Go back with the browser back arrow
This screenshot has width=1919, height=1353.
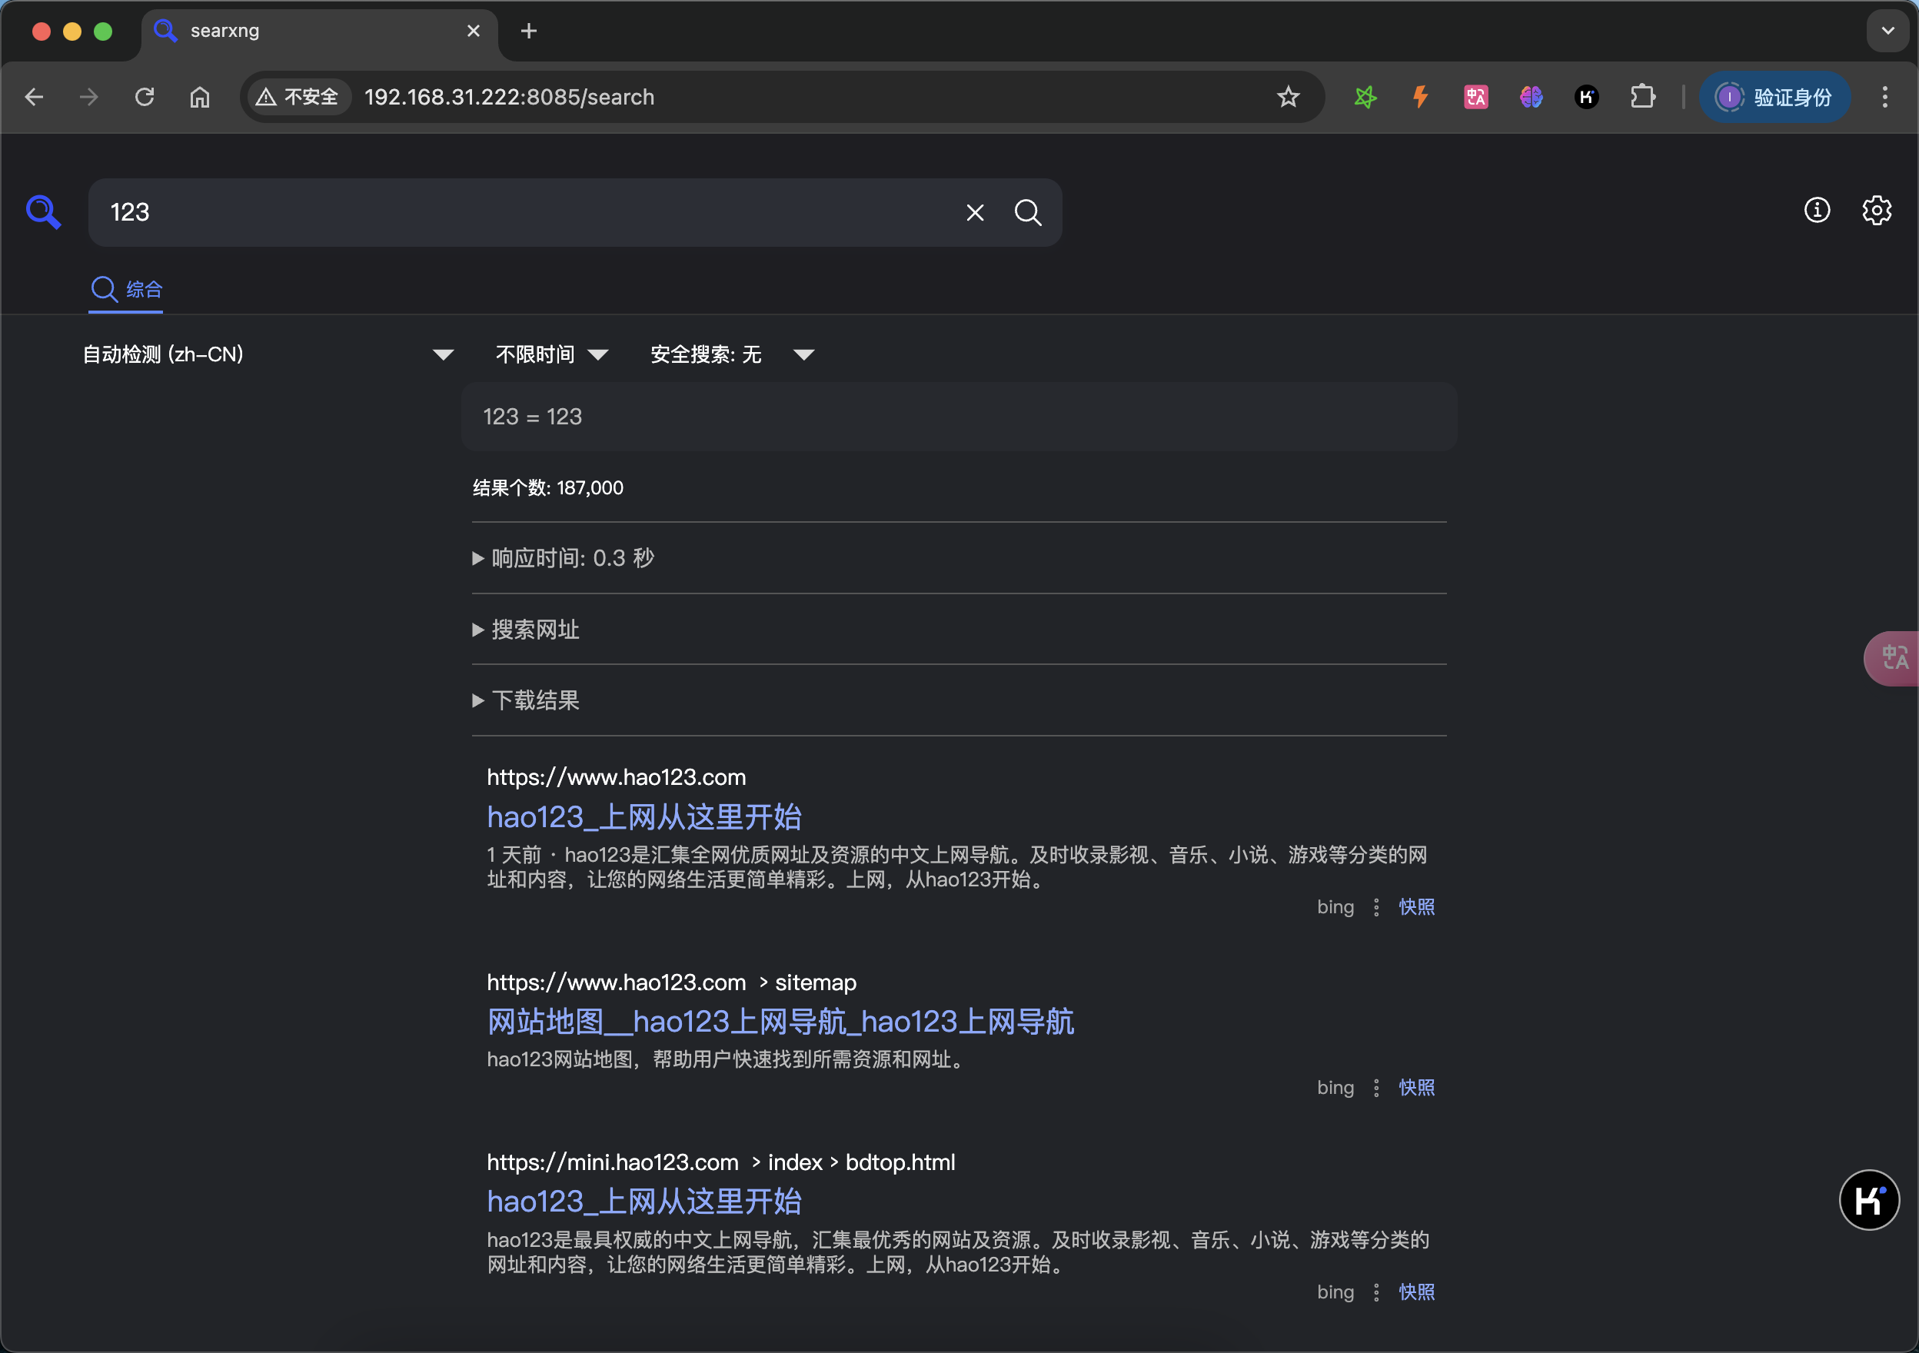click(x=35, y=97)
